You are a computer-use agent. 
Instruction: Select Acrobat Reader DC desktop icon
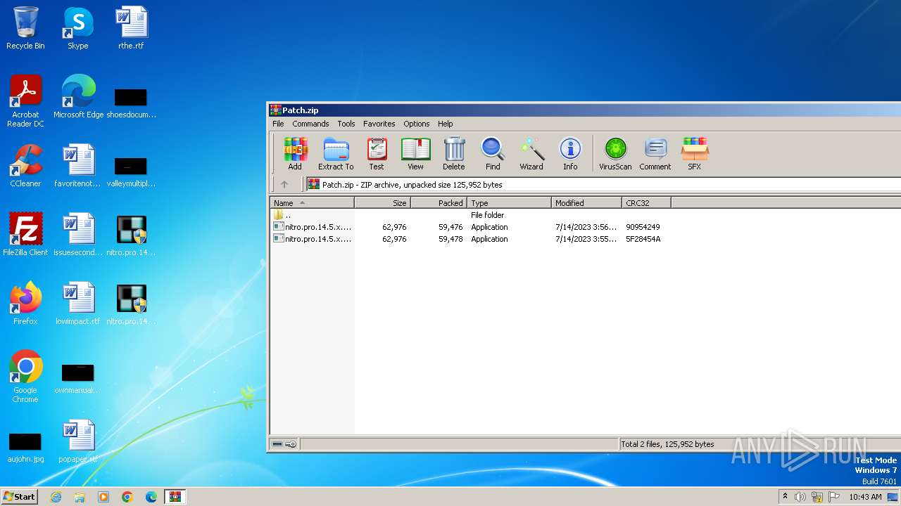(x=25, y=101)
